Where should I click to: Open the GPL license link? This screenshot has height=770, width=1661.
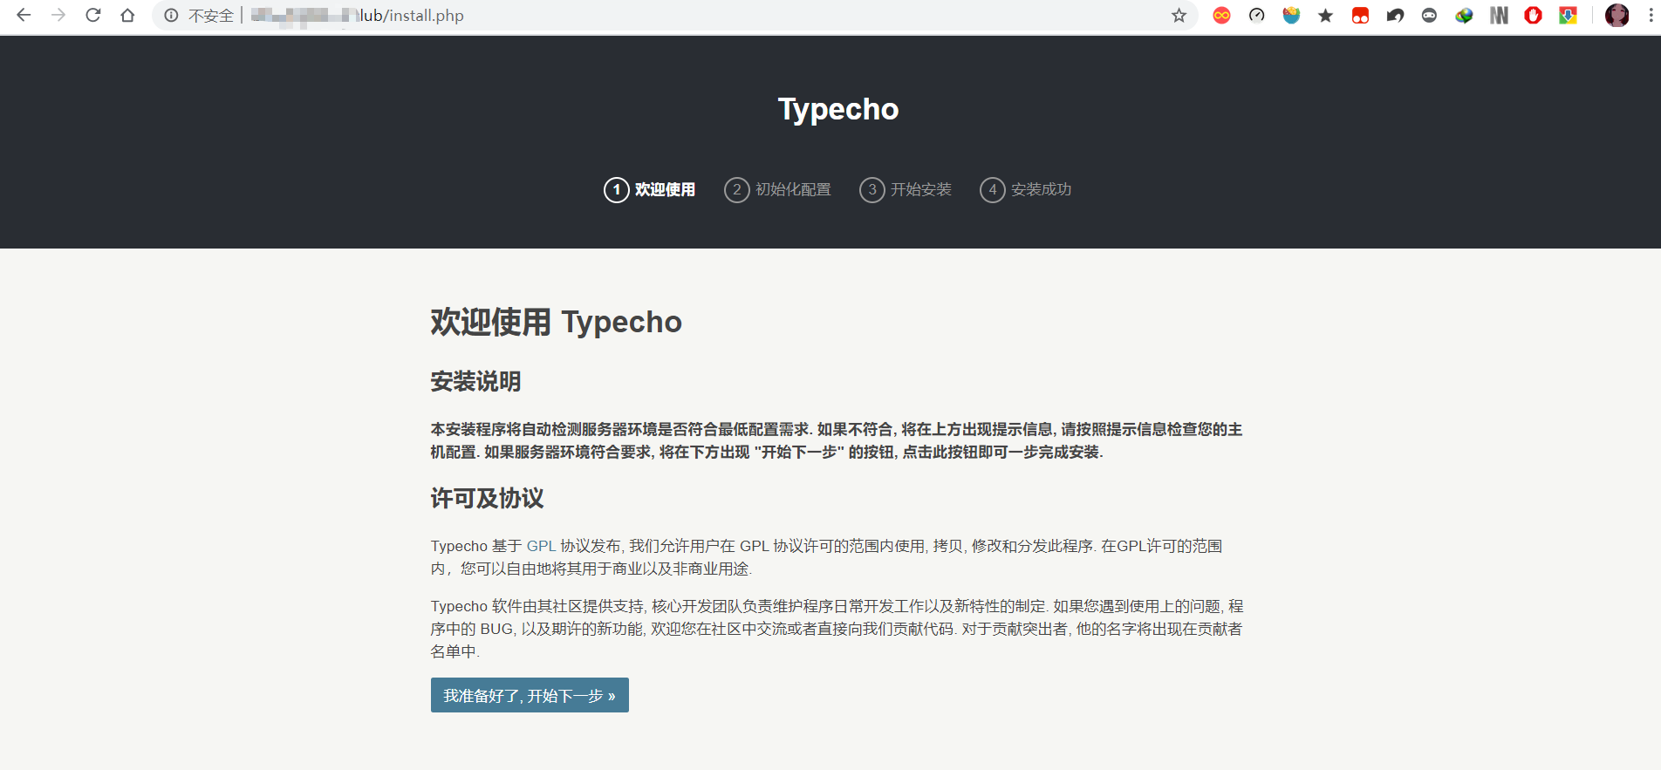541,546
